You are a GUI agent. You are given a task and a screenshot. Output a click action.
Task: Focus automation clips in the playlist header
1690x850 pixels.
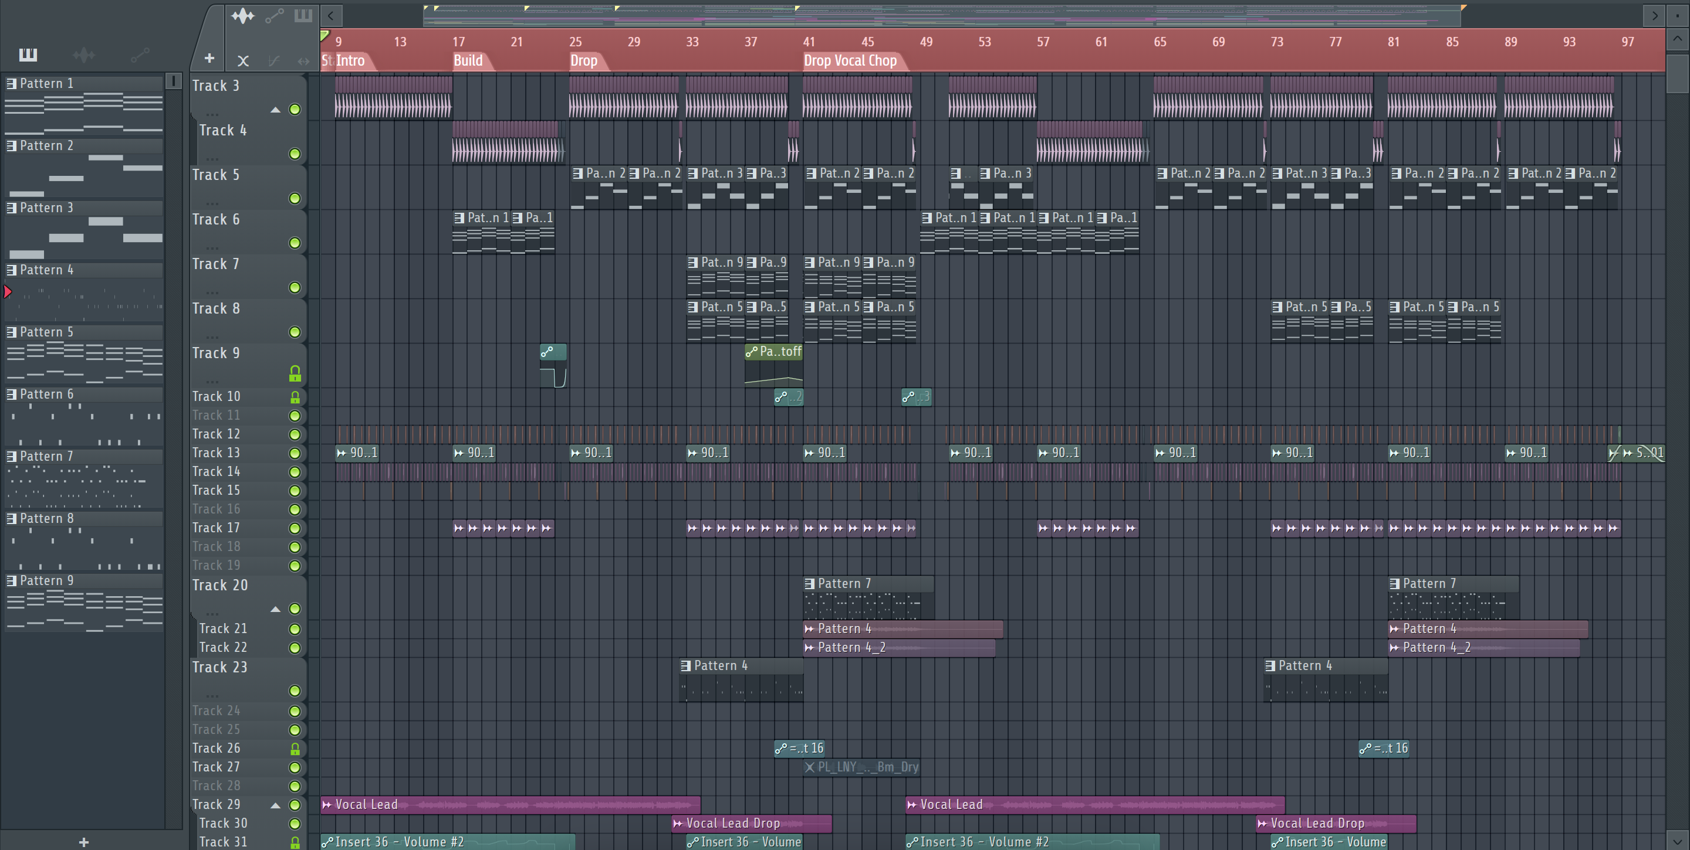coord(274,16)
